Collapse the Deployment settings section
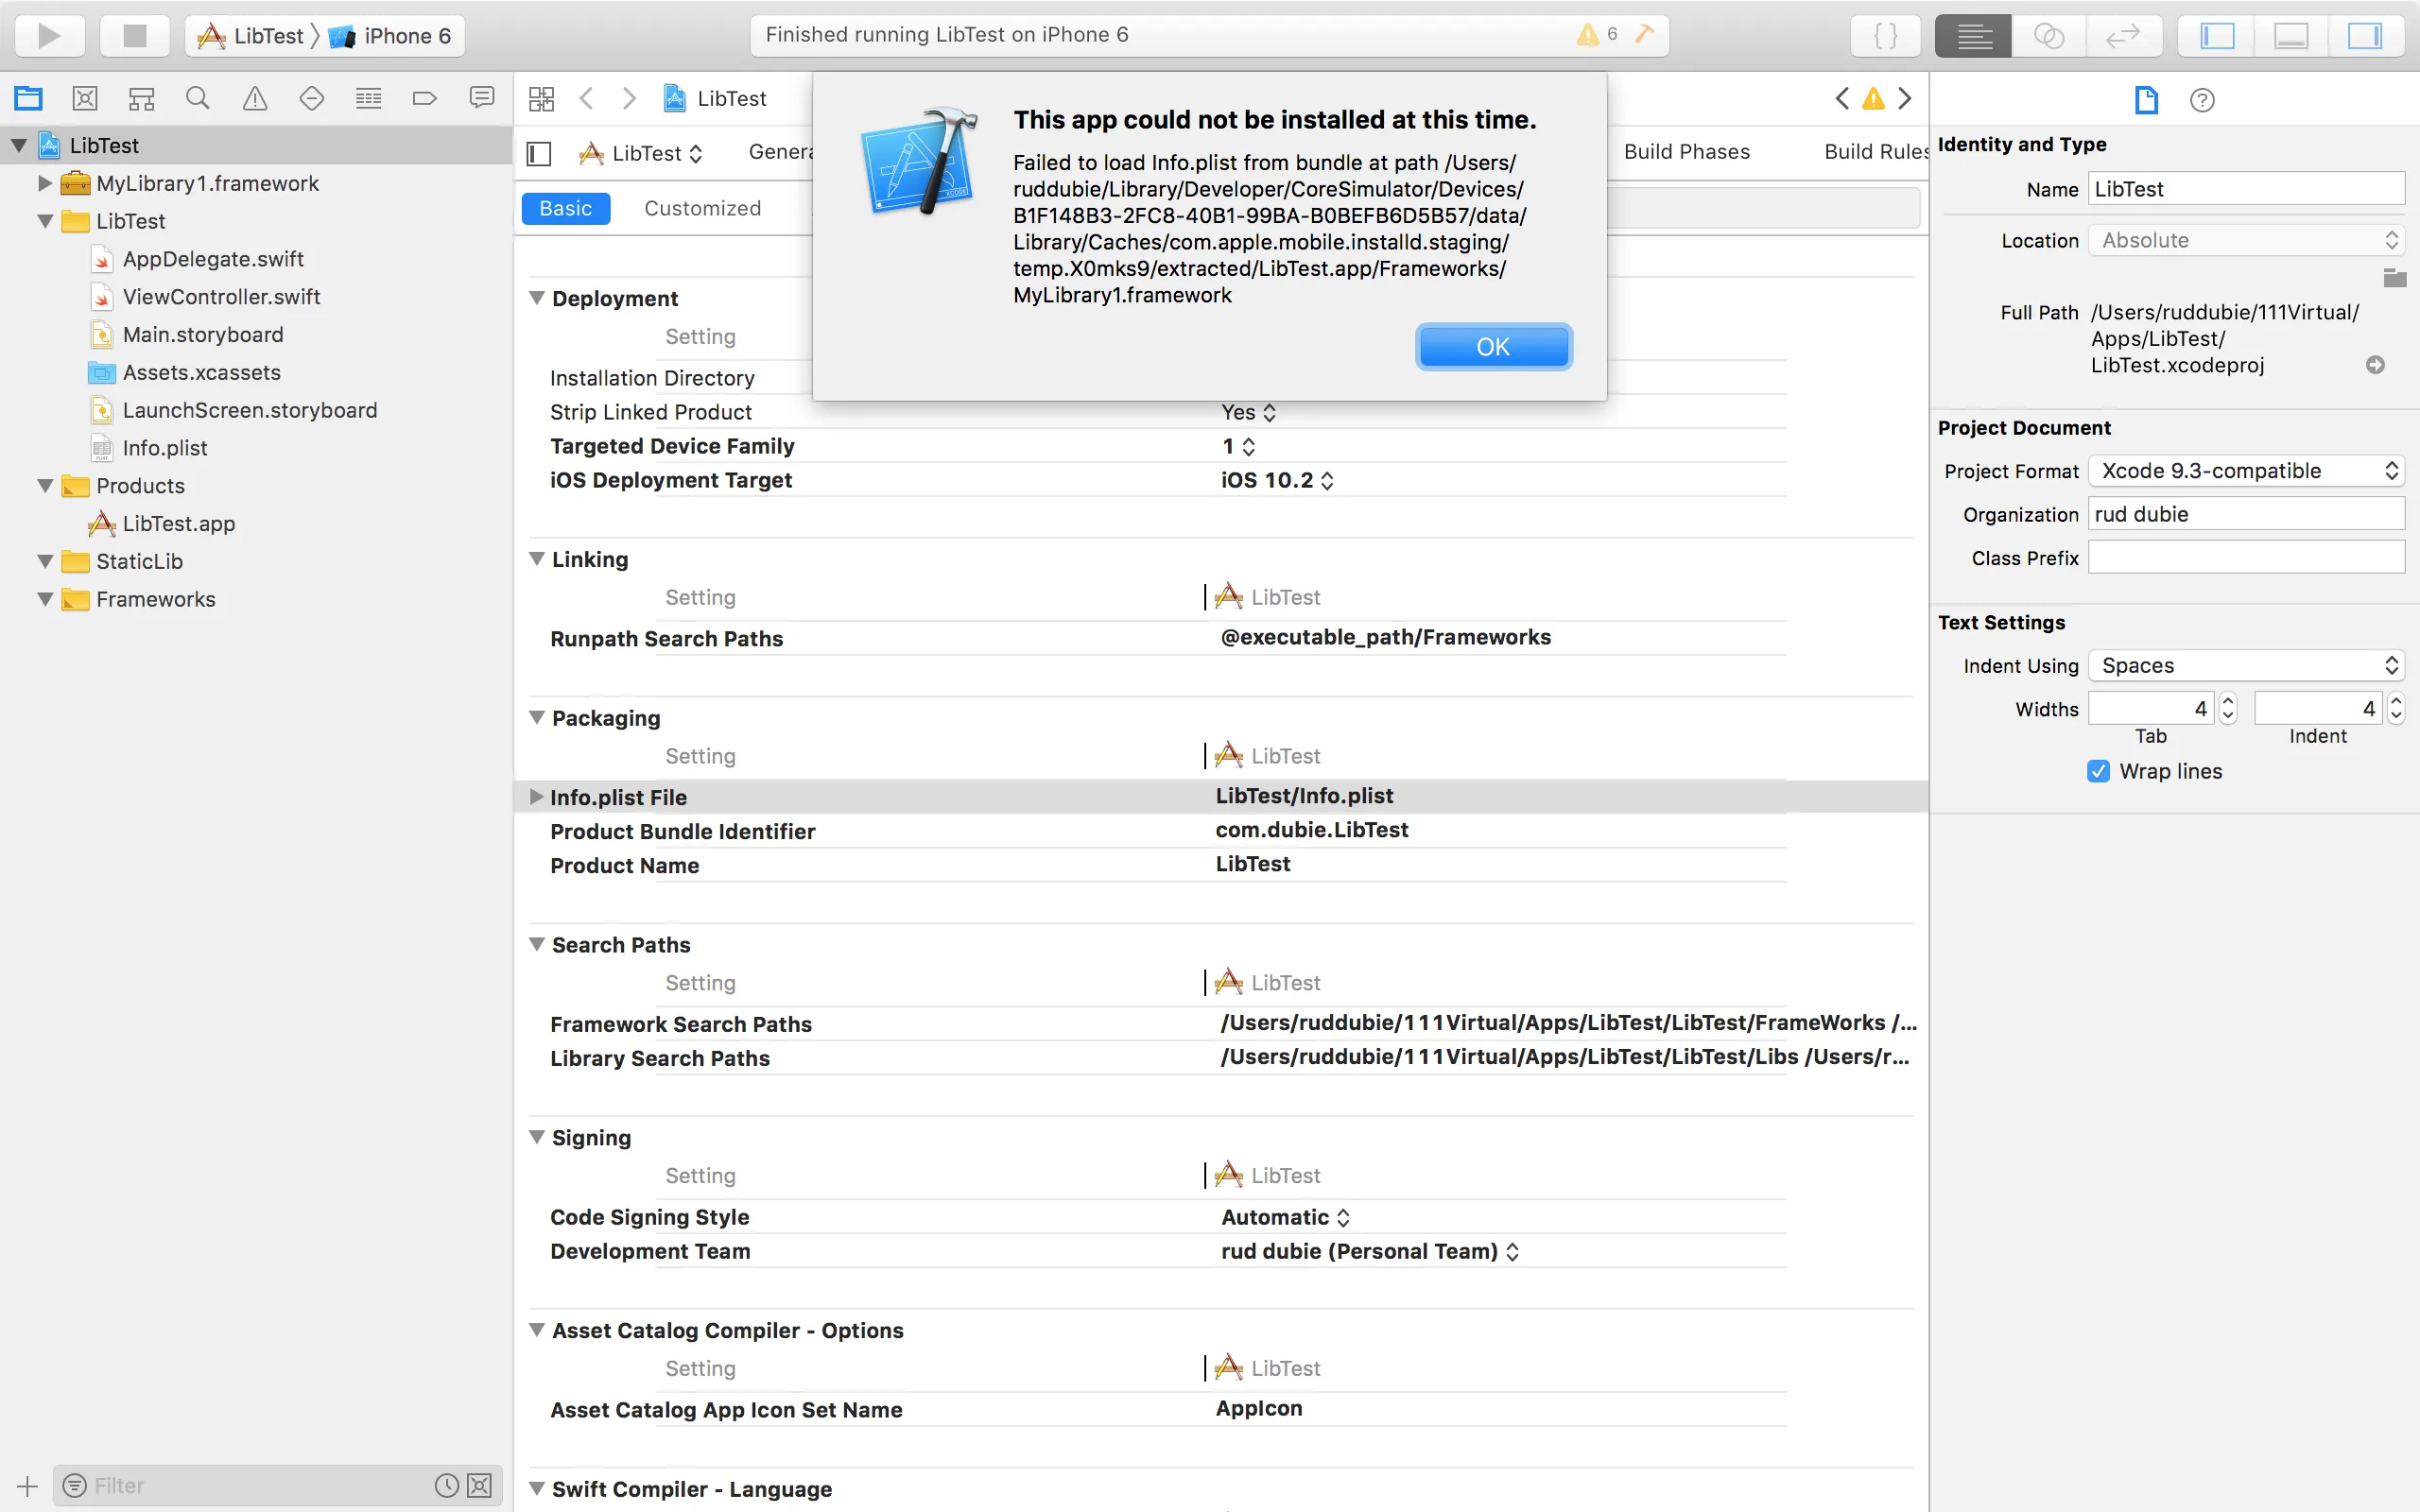Image resolution: width=2420 pixels, height=1512 pixels. tap(537, 298)
